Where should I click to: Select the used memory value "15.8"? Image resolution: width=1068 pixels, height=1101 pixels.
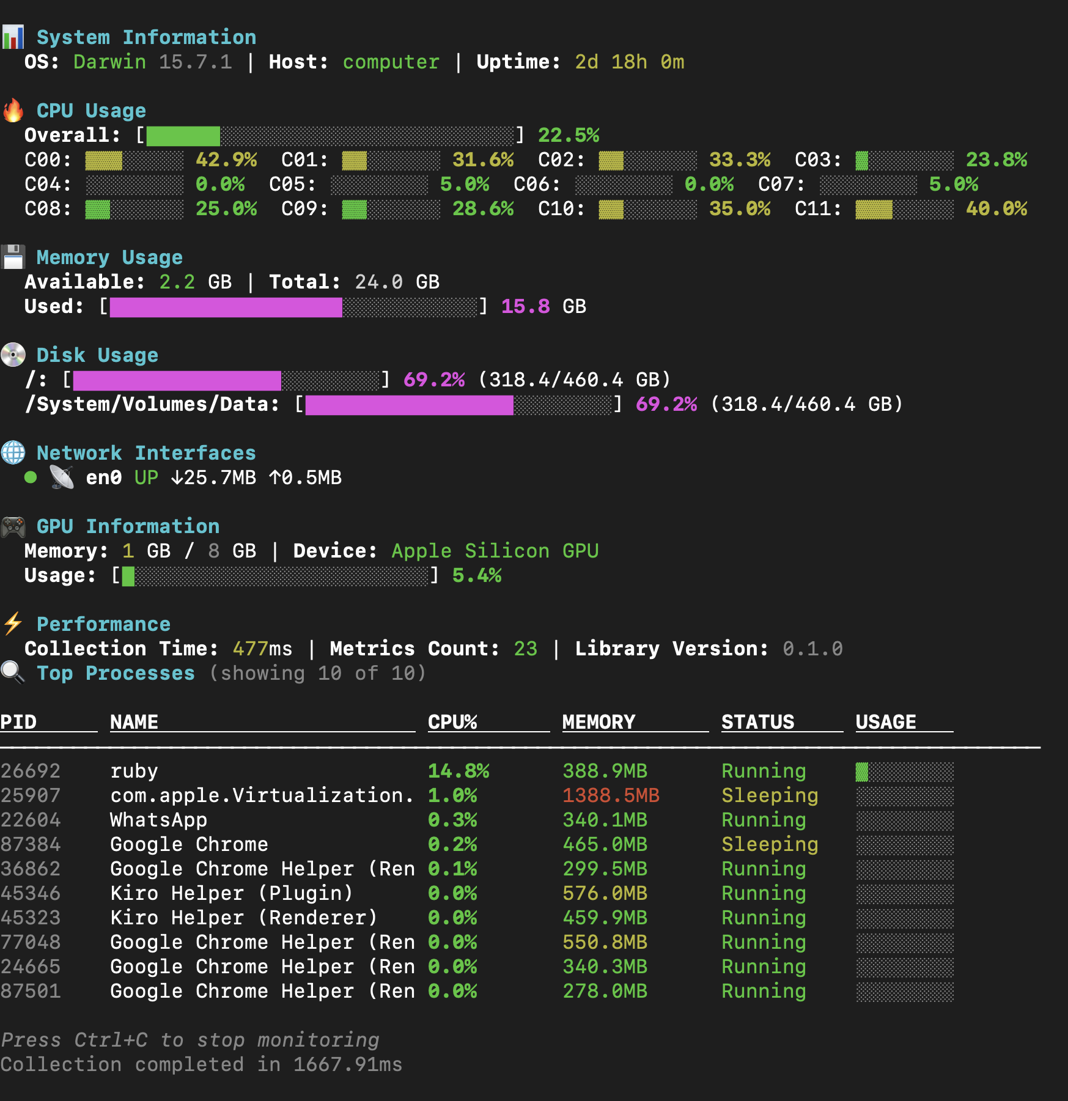pos(526,306)
